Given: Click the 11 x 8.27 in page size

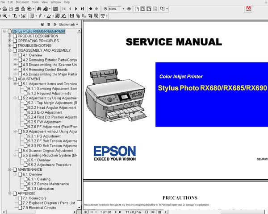Looking at the screenshot, I should 133,212.
